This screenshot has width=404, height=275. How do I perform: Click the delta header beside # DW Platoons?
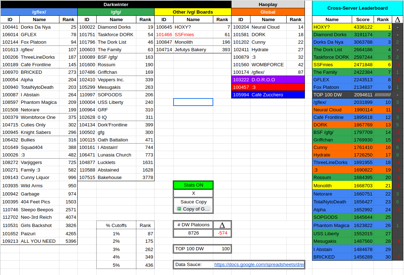(x=222, y=225)
